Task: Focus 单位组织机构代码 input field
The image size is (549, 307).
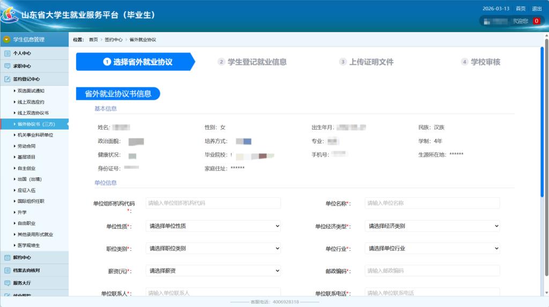Action: (213, 203)
